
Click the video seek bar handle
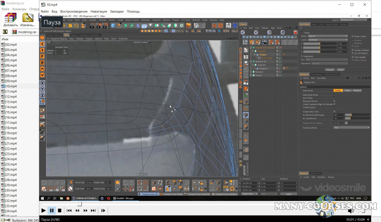80,204
